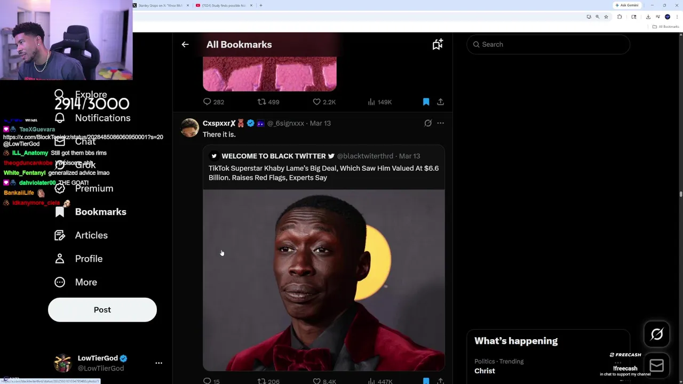Share the post with 149K views
Viewport: 683px width, 384px height.
pos(440,102)
